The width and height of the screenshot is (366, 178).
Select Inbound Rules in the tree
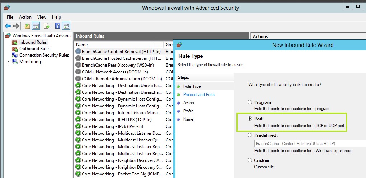(33, 42)
